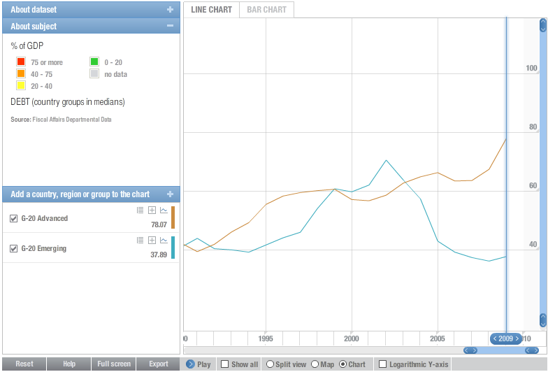Uncheck the G-20 Emerging checkbox

coord(14,249)
